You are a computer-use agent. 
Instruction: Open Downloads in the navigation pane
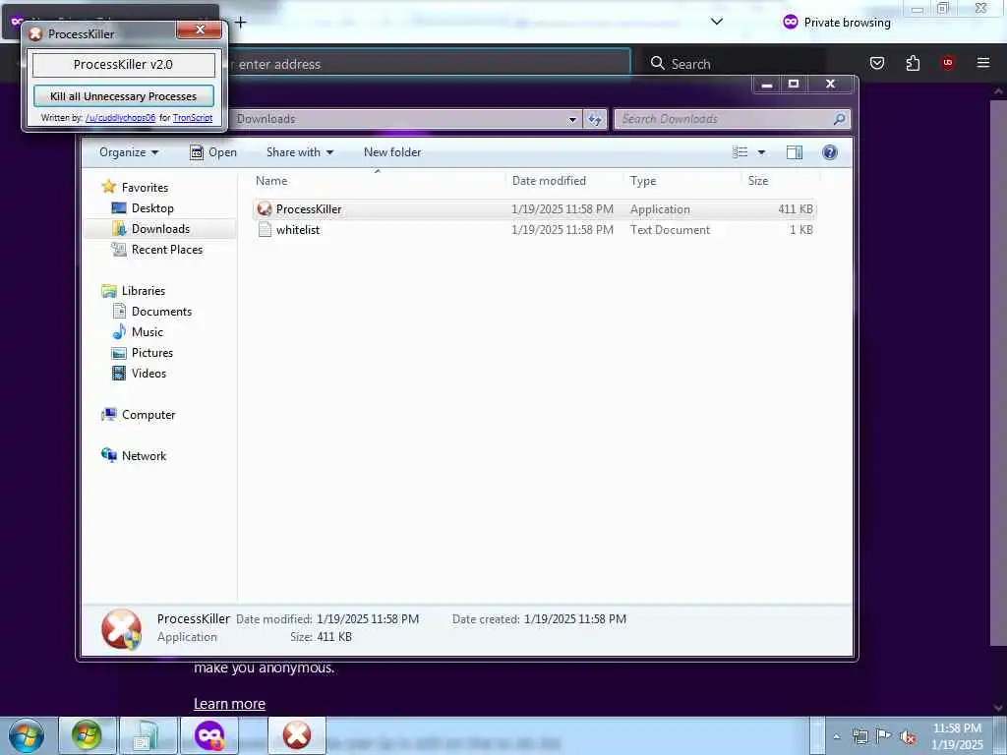(x=160, y=228)
